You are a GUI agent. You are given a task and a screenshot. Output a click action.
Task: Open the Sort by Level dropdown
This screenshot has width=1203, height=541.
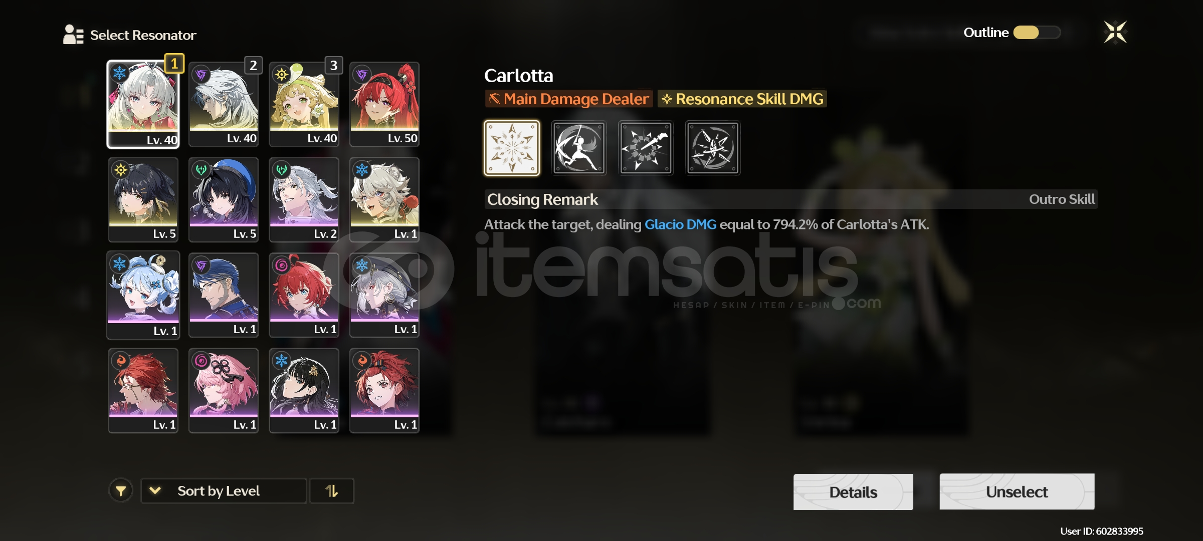[224, 491]
